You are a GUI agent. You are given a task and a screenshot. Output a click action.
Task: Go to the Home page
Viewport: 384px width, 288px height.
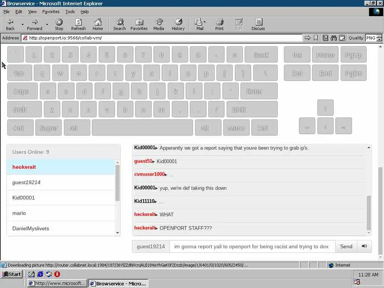point(98,24)
